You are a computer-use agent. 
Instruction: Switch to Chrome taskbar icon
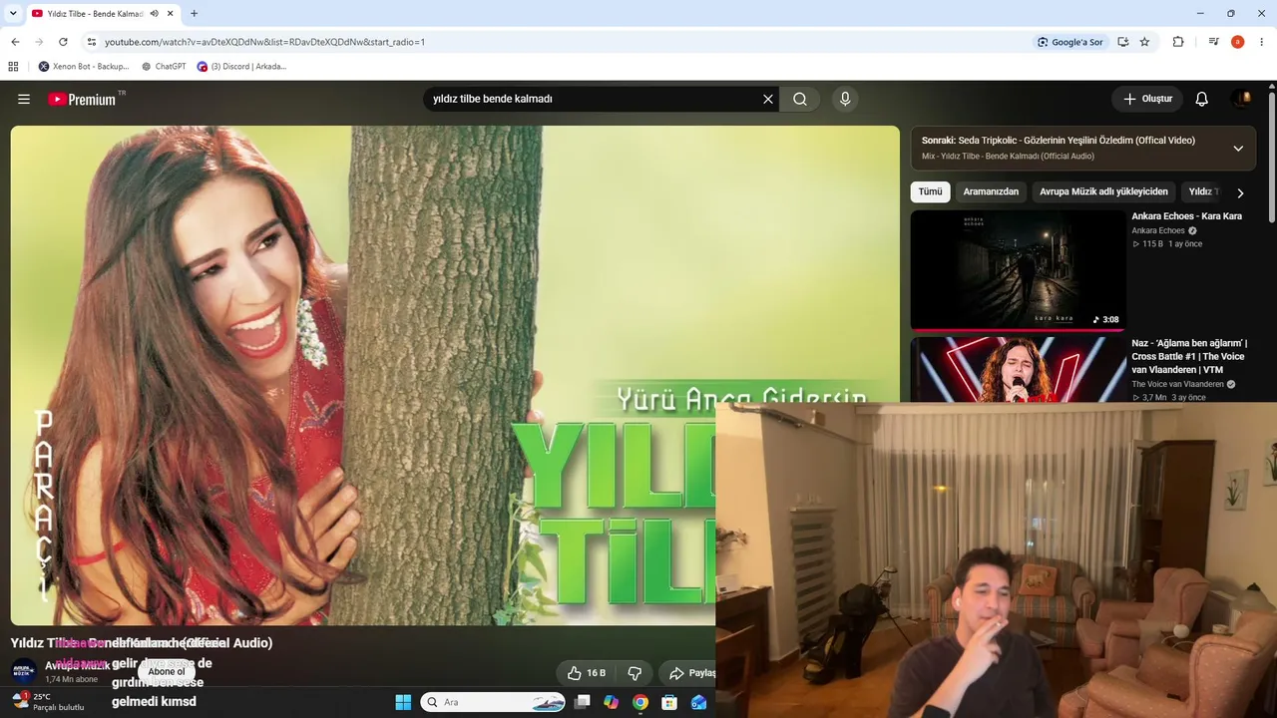point(640,702)
